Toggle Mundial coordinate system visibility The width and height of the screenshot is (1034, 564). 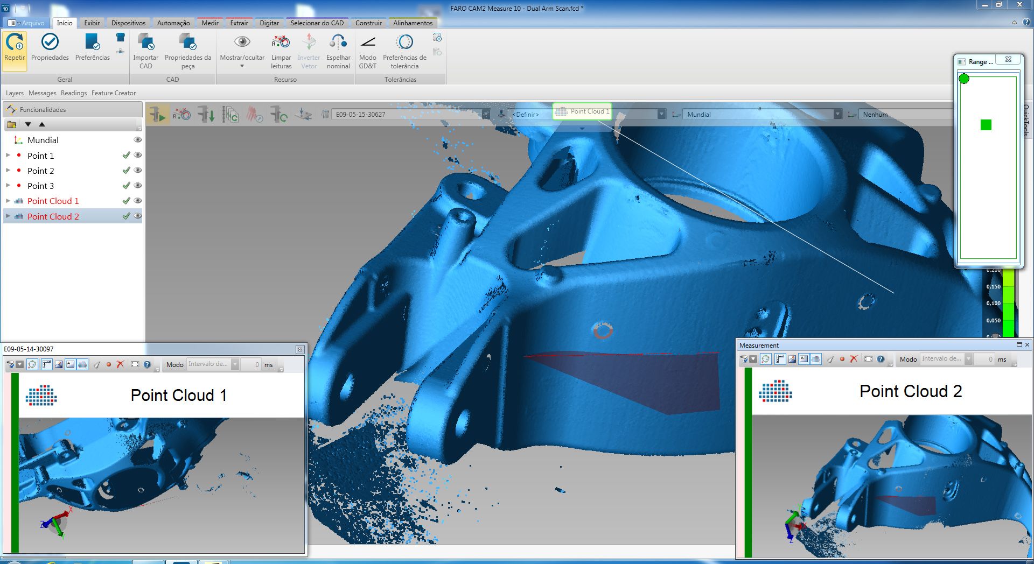point(138,139)
